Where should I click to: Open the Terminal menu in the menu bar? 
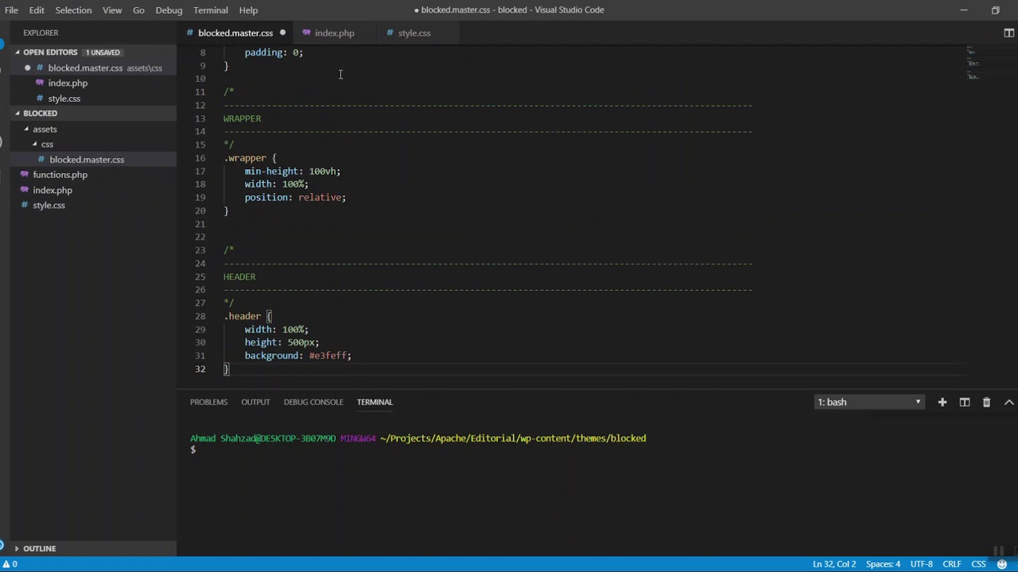point(211,10)
